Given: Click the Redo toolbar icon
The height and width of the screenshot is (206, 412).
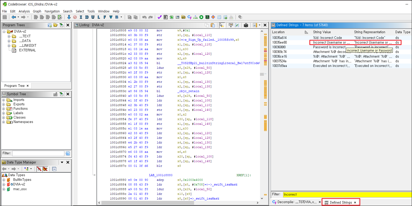Looking at the screenshot, I should click(x=150, y=17).
